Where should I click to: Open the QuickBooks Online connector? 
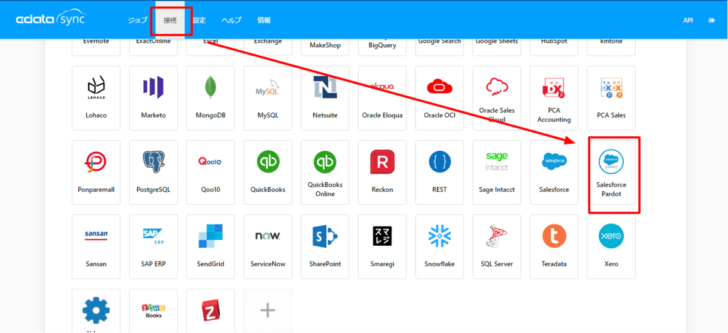[x=325, y=173]
